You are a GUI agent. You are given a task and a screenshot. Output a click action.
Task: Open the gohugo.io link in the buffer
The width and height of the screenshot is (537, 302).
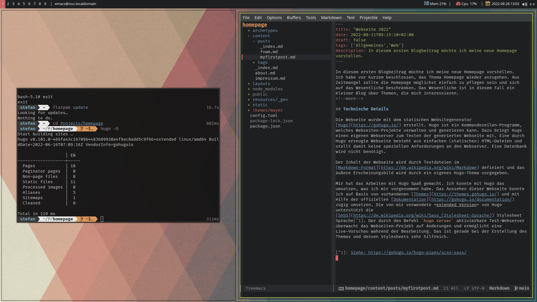click(376, 125)
